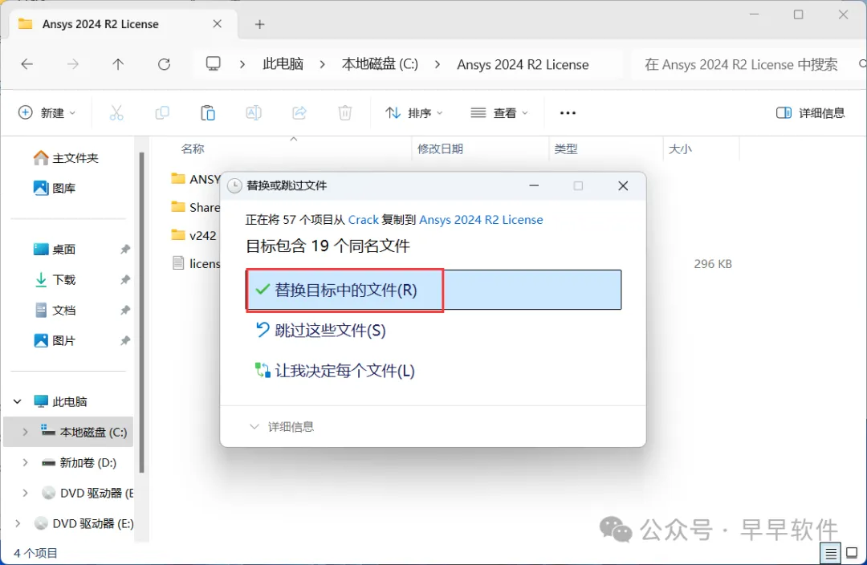Choose 让我决定每个文件(L)
The image size is (867, 565).
[x=335, y=371]
